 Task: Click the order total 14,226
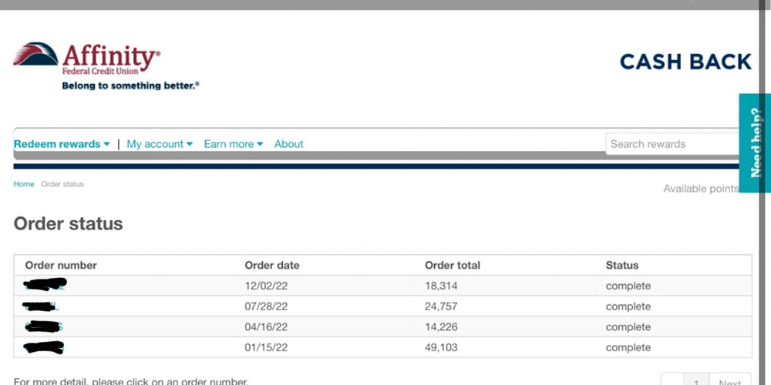pyautogui.click(x=441, y=327)
